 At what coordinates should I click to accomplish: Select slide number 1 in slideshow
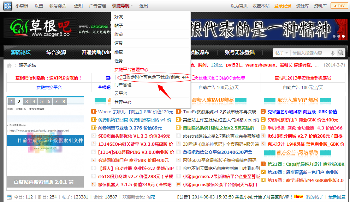pos(12,101)
